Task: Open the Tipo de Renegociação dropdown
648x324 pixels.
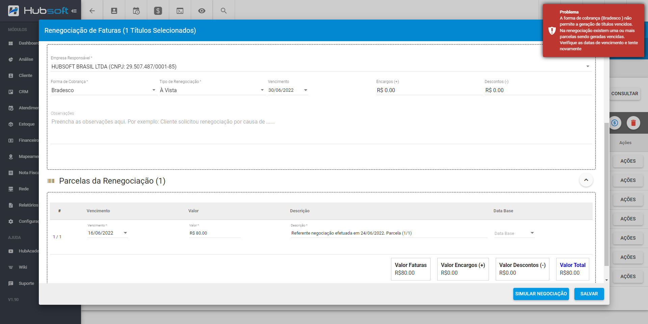Action: (212, 90)
